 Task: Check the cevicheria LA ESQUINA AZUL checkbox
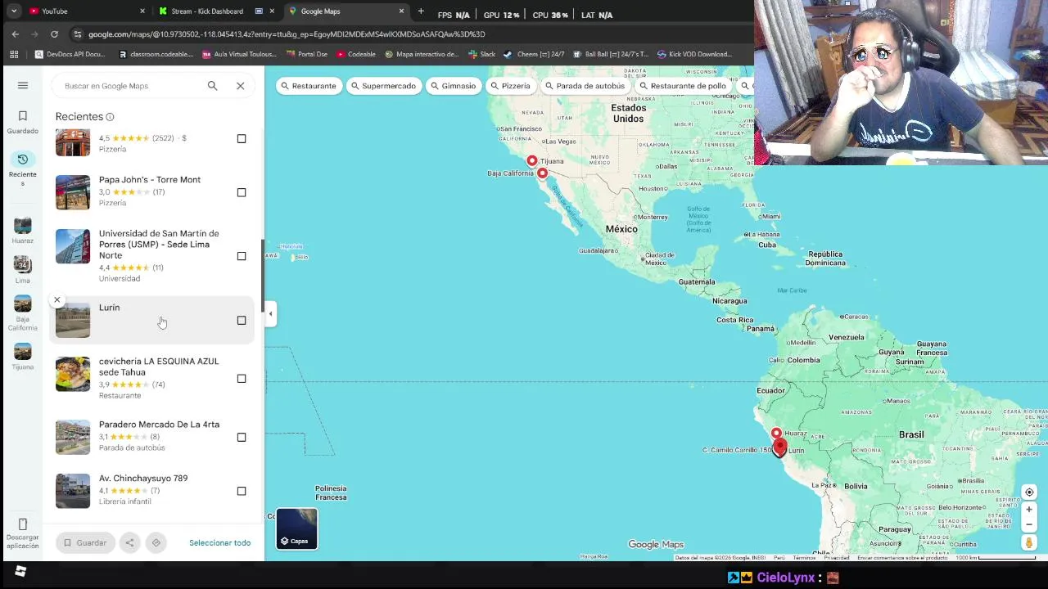click(x=242, y=379)
